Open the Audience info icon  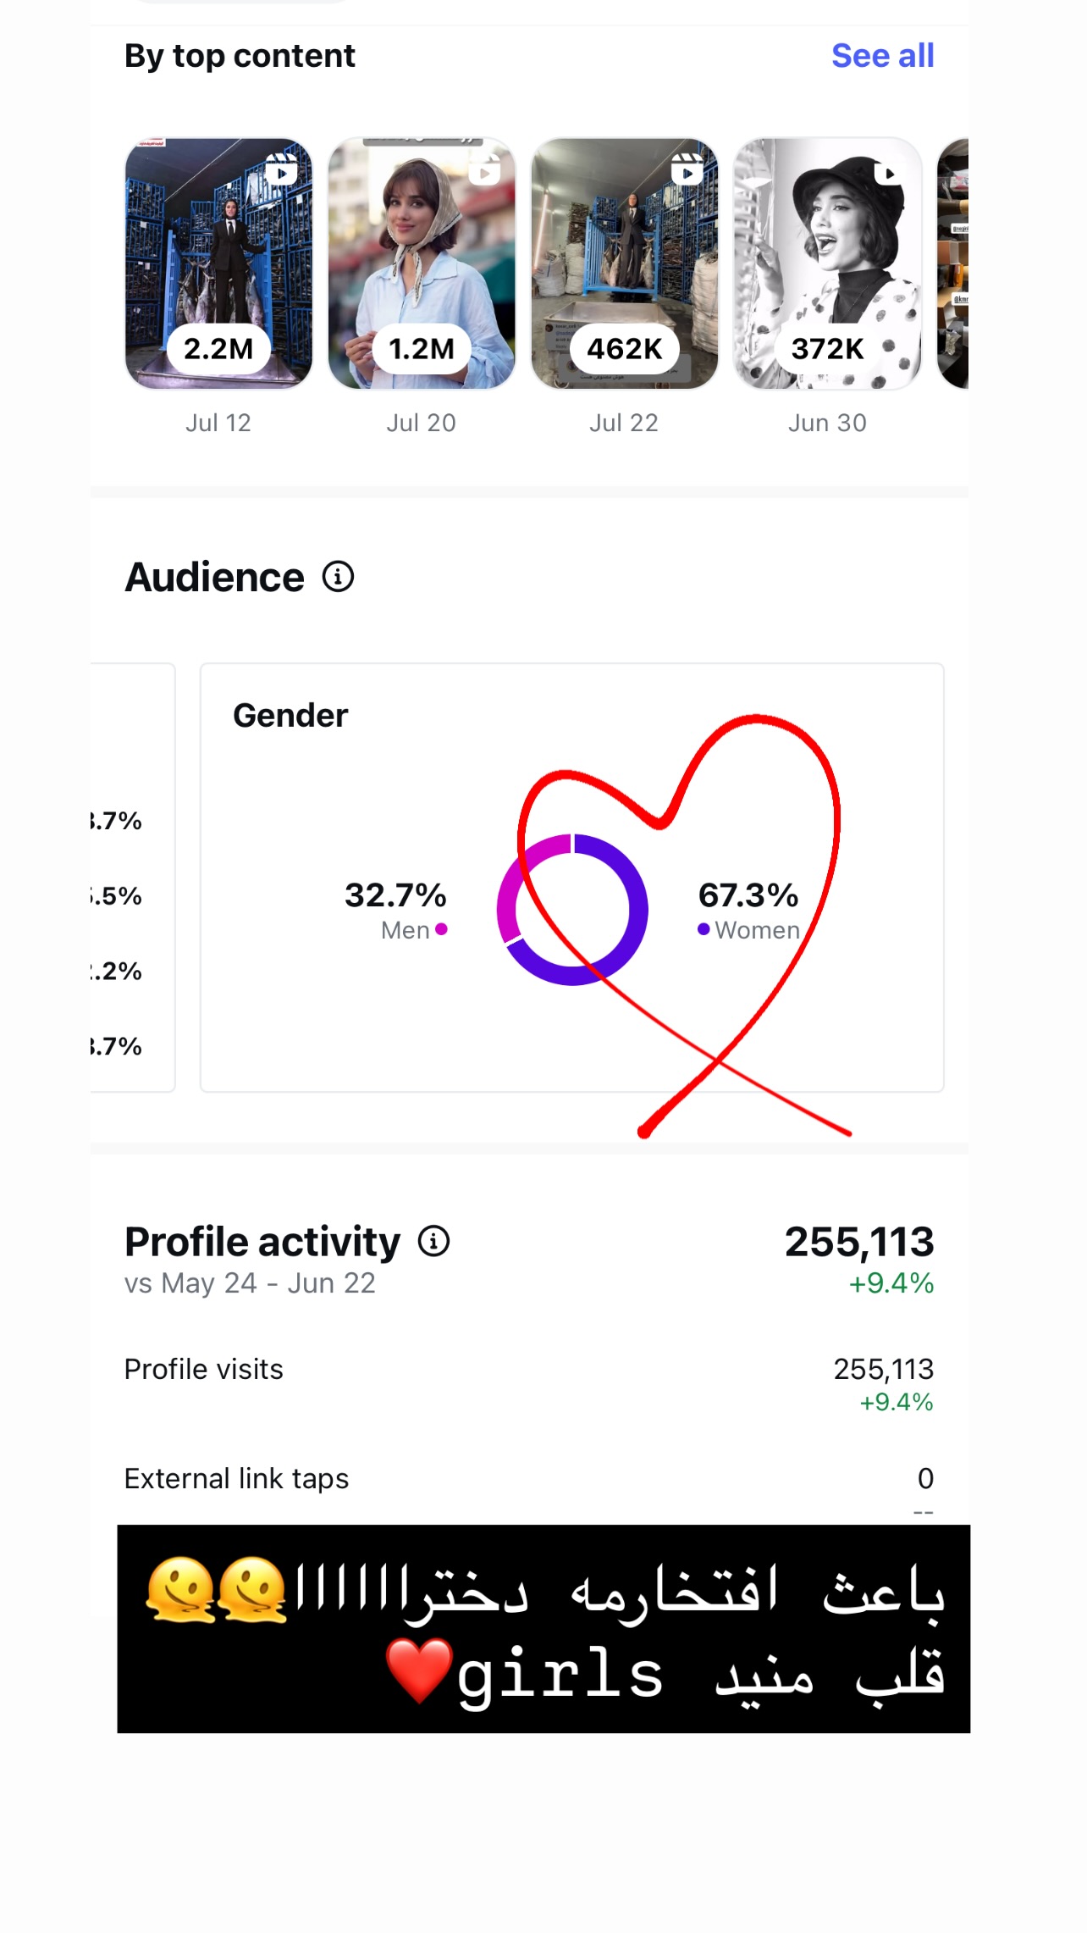click(338, 577)
